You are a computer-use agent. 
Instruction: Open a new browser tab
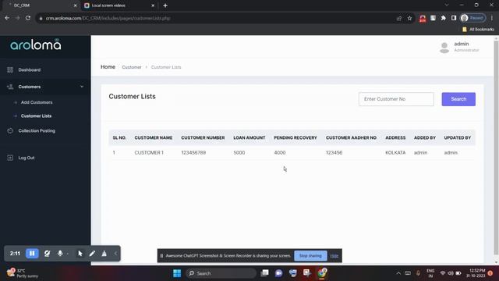click(x=165, y=5)
